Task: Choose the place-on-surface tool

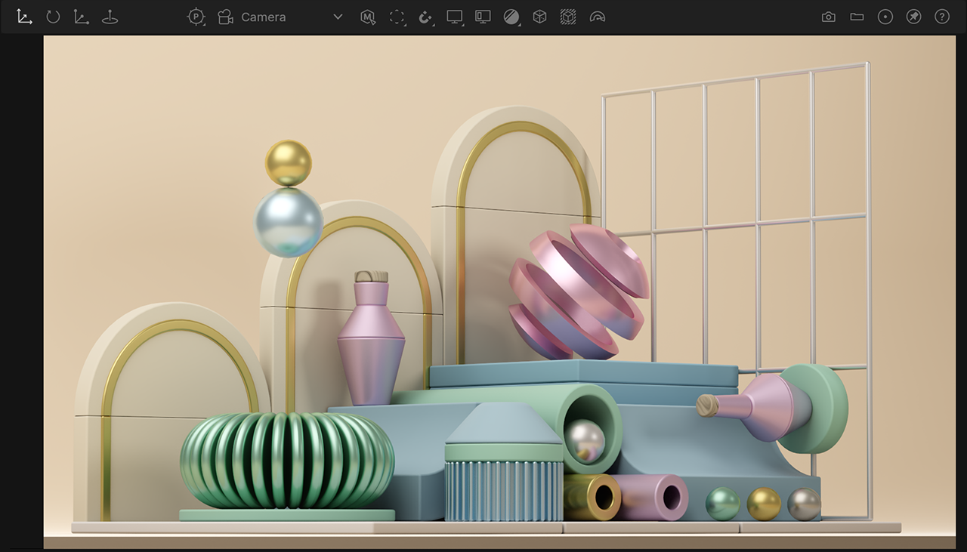Action: coord(110,17)
